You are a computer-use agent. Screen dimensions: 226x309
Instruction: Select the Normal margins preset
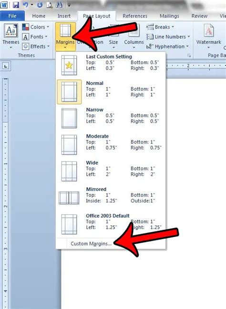tap(111, 92)
